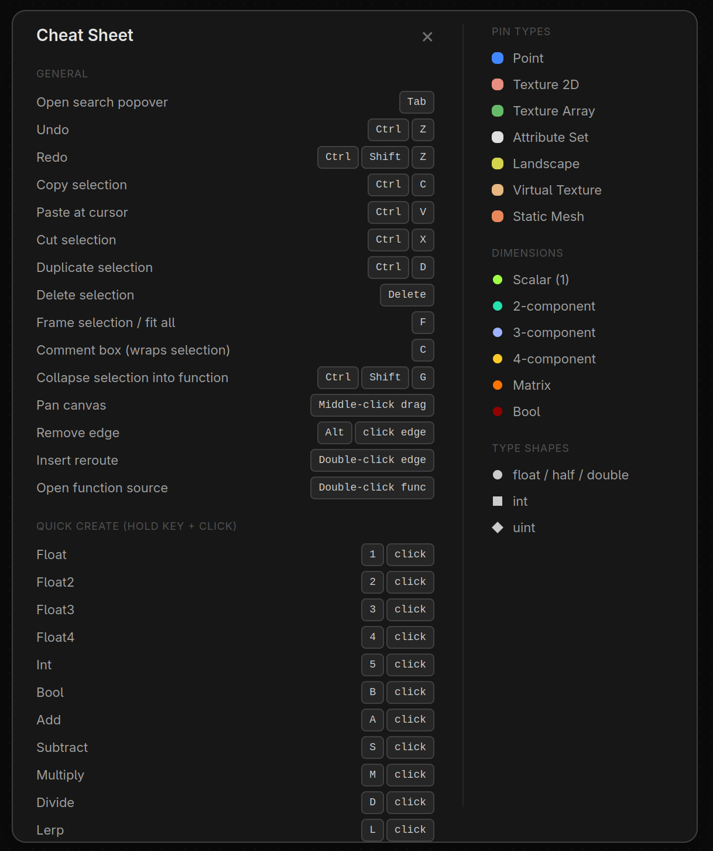Click the Attribute Set pin indicator
Image resolution: width=713 pixels, height=851 pixels.
(x=498, y=137)
